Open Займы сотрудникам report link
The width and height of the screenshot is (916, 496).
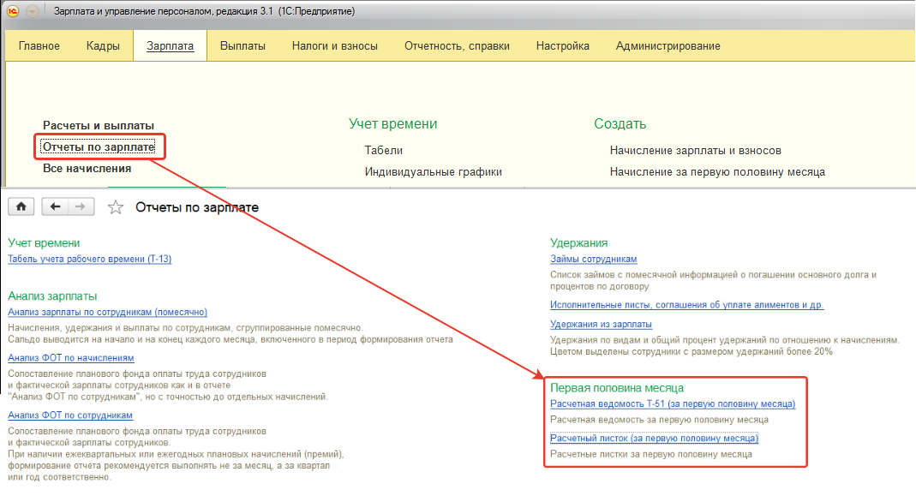[x=594, y=259]
